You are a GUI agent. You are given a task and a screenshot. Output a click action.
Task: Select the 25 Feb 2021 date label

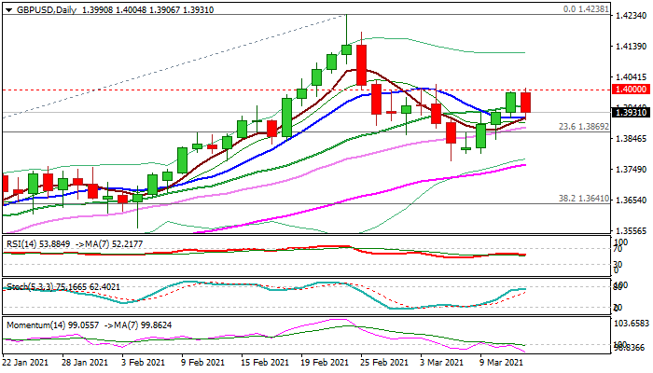click(x=383, y=362)
